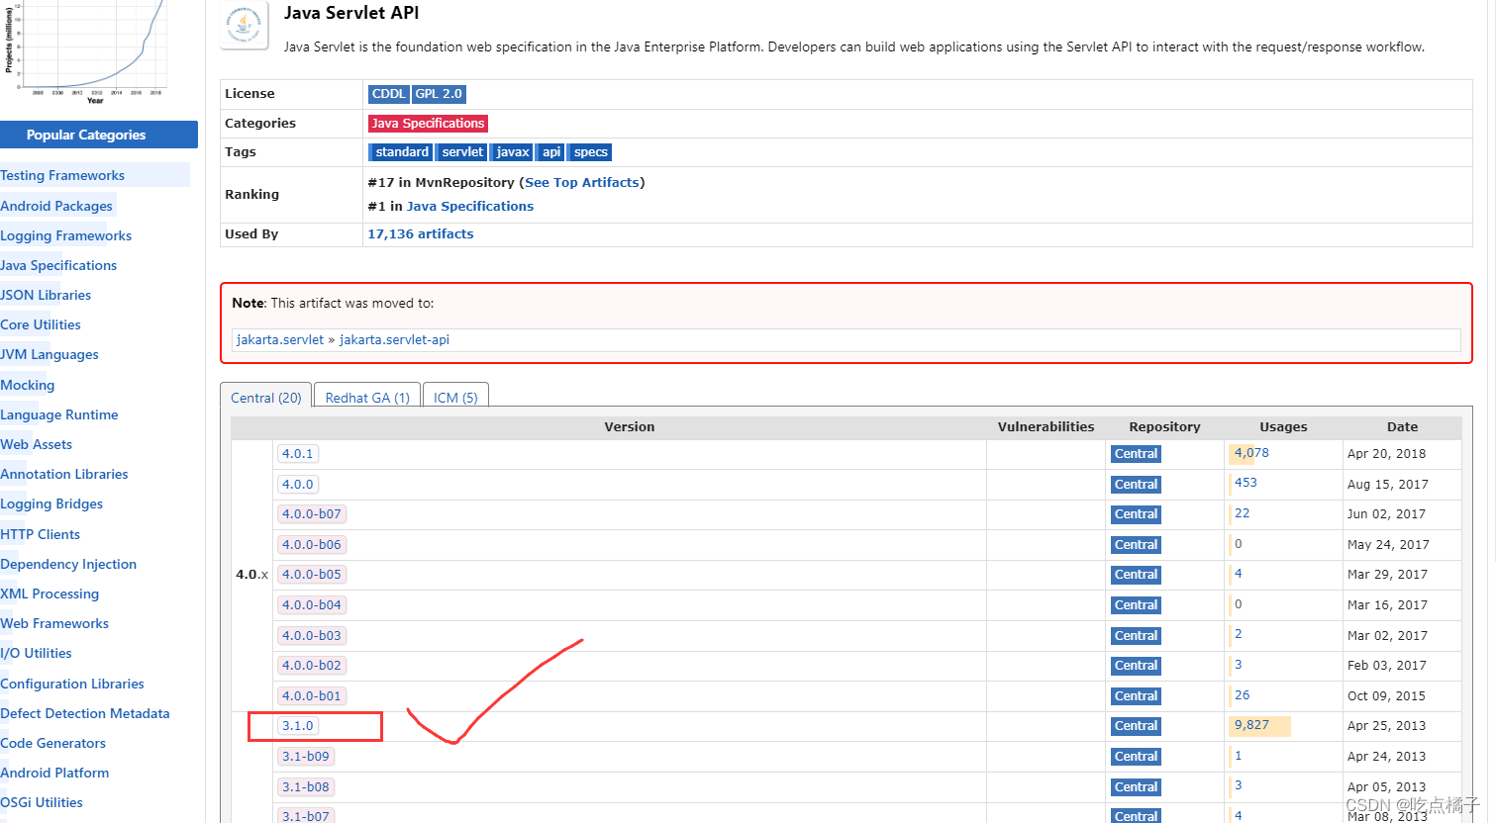Open Defect Detection Metadata category
This screenshot has height=823, width=1496.
click(85, 713)
